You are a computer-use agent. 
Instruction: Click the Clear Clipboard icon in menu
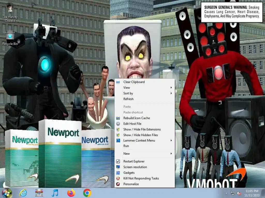[x=118, y=82]
